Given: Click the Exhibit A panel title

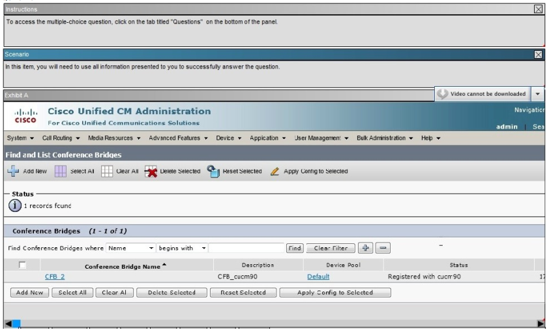Looking at the screenshot, I should coord(16,95).
